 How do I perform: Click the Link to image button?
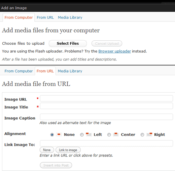pyautogui.click(x=68, y=150)
